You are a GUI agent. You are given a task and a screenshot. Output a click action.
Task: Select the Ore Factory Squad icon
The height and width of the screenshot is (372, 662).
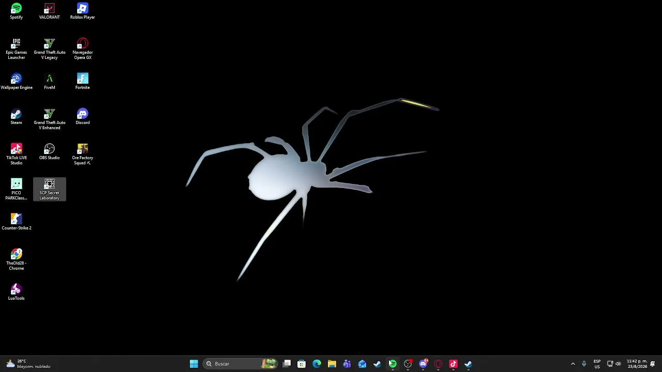(x=82, y=154)
